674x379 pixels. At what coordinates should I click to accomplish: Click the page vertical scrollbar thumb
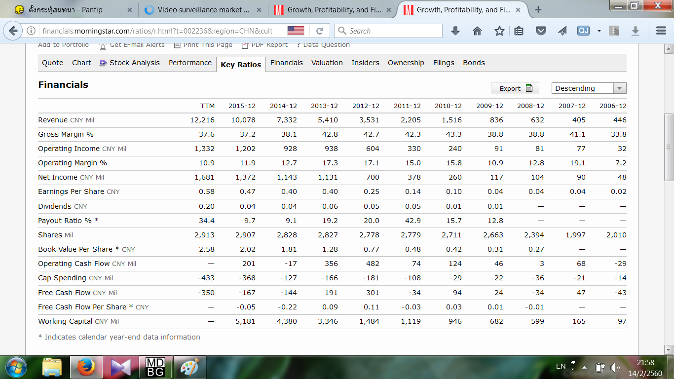(x=669, y=147)
